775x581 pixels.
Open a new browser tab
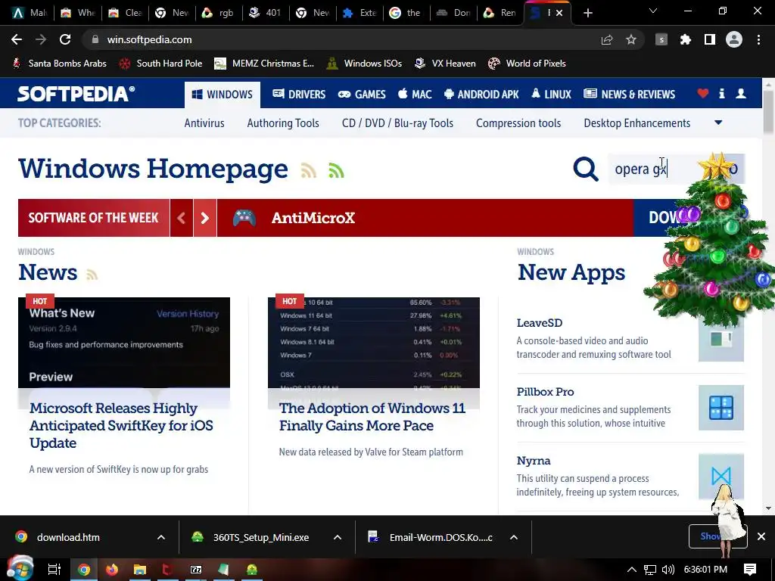pos(587,13)
